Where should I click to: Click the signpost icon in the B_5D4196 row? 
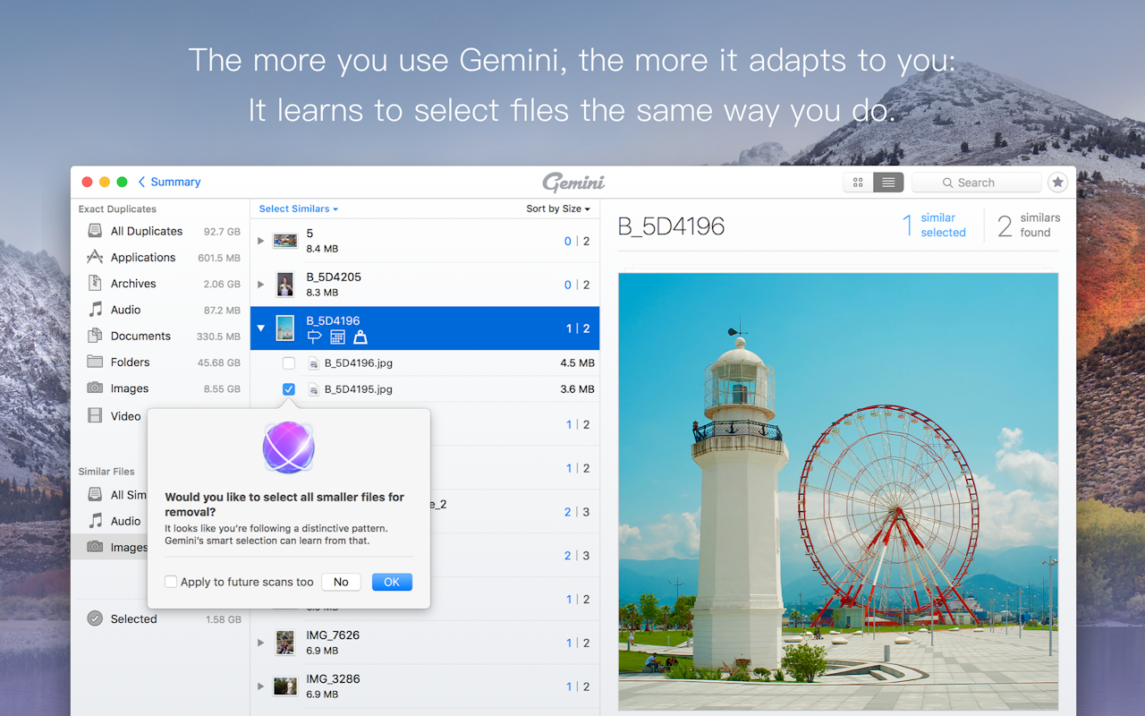315,337
